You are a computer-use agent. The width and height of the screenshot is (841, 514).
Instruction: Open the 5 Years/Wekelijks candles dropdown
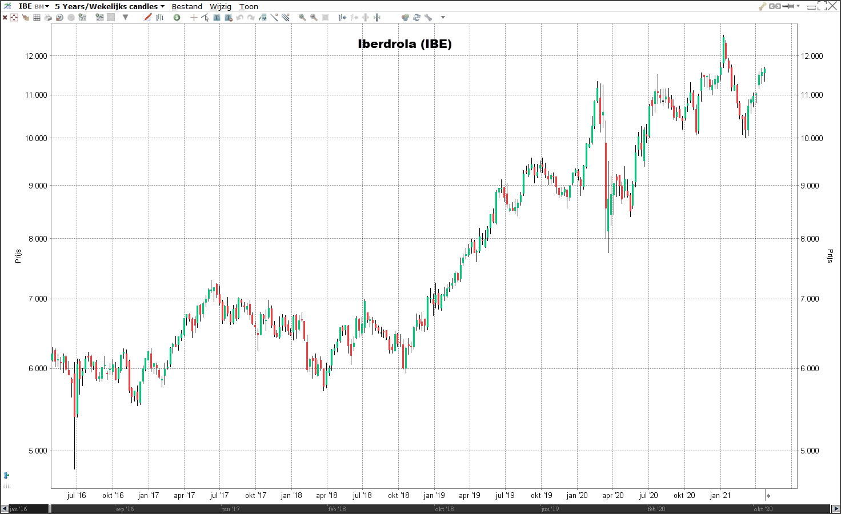[x=109, y=6]
